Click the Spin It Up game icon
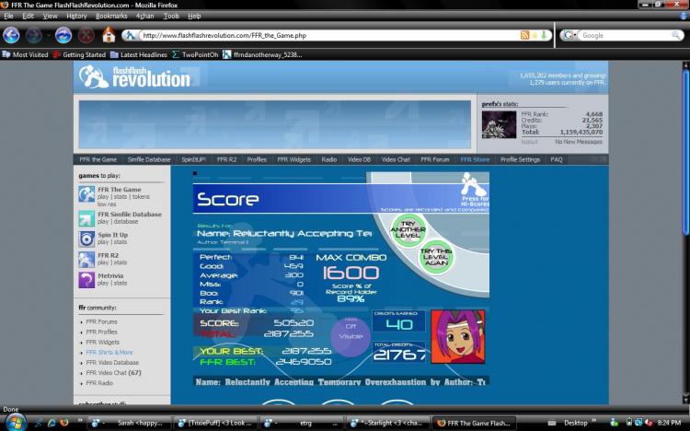Image resolution: width=690 pixels, height=431 pixels. tap(86, 239)
